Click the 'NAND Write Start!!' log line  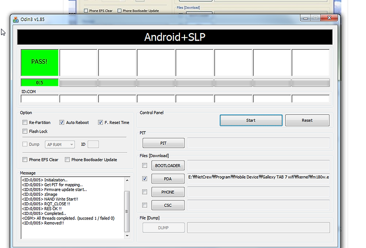(x=50, y=199)
